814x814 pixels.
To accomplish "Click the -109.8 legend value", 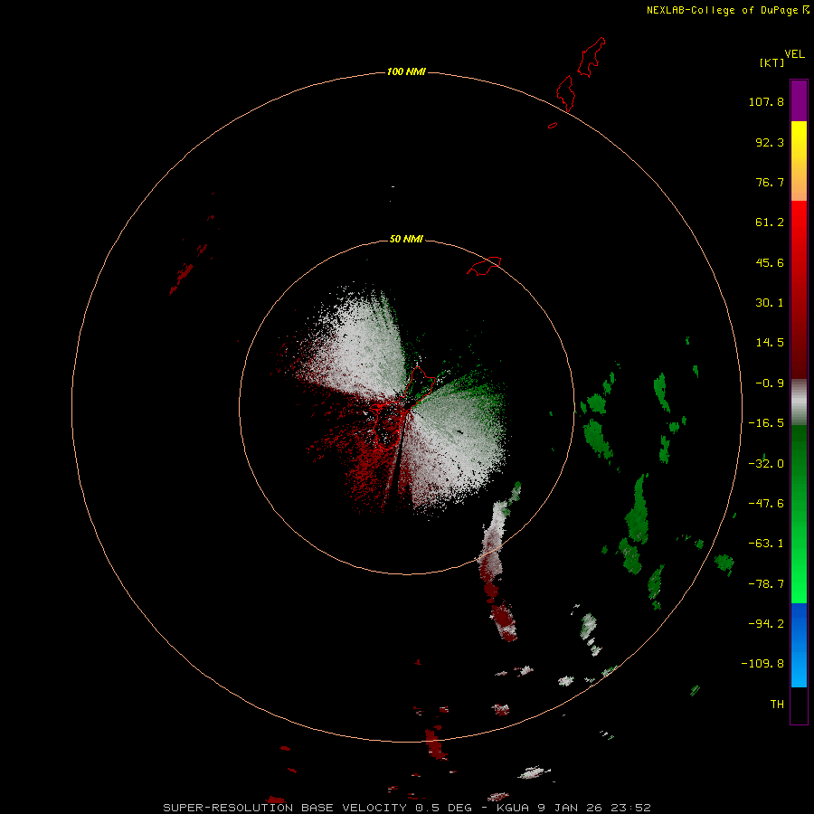I will tap(762, 664).
